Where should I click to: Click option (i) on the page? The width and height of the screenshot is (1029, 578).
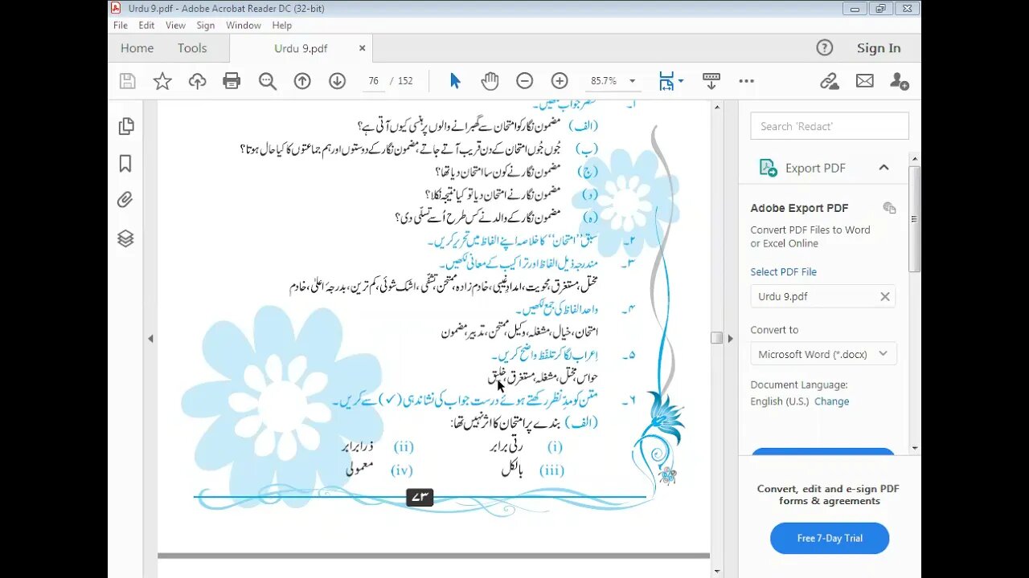click(555, 447)
